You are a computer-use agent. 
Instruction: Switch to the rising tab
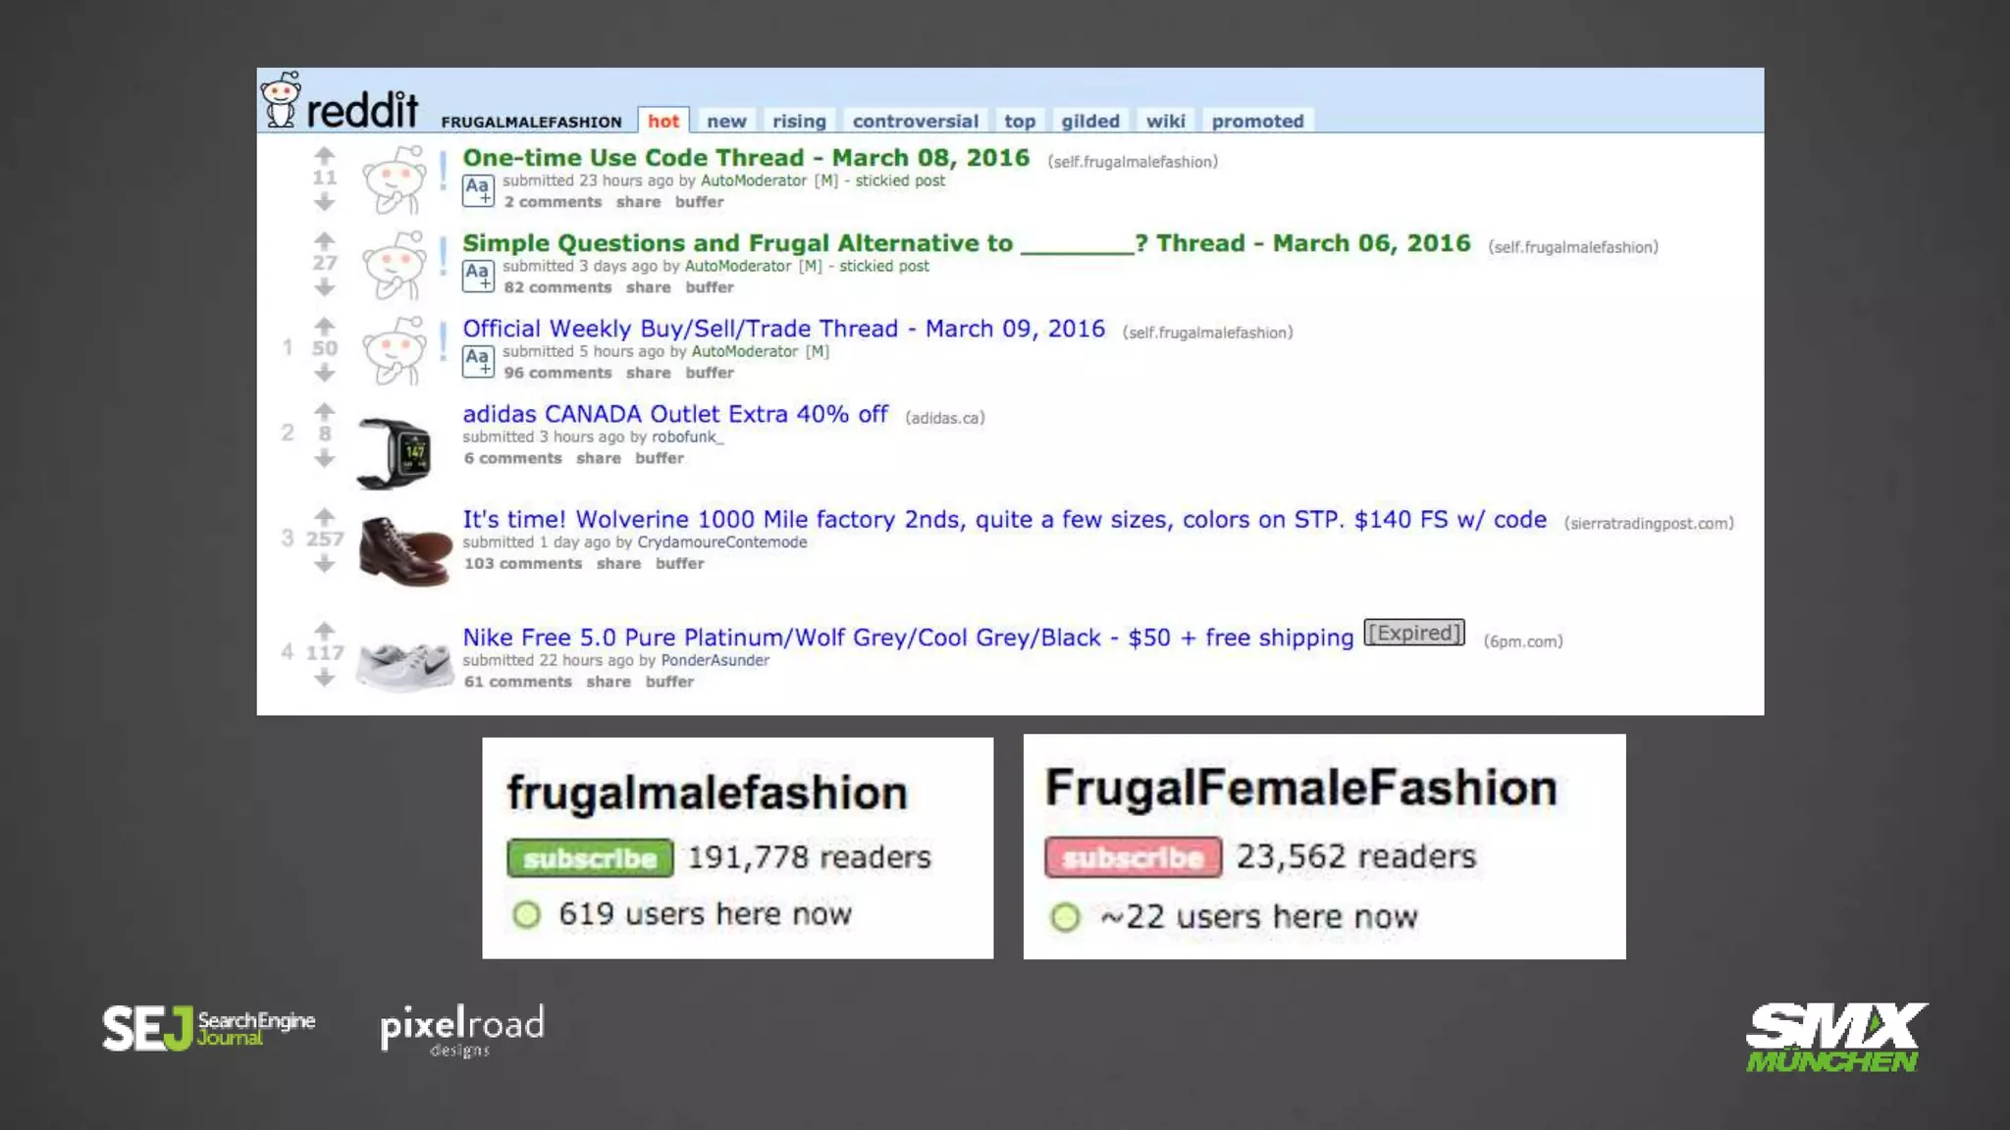(x=798, y=121)
